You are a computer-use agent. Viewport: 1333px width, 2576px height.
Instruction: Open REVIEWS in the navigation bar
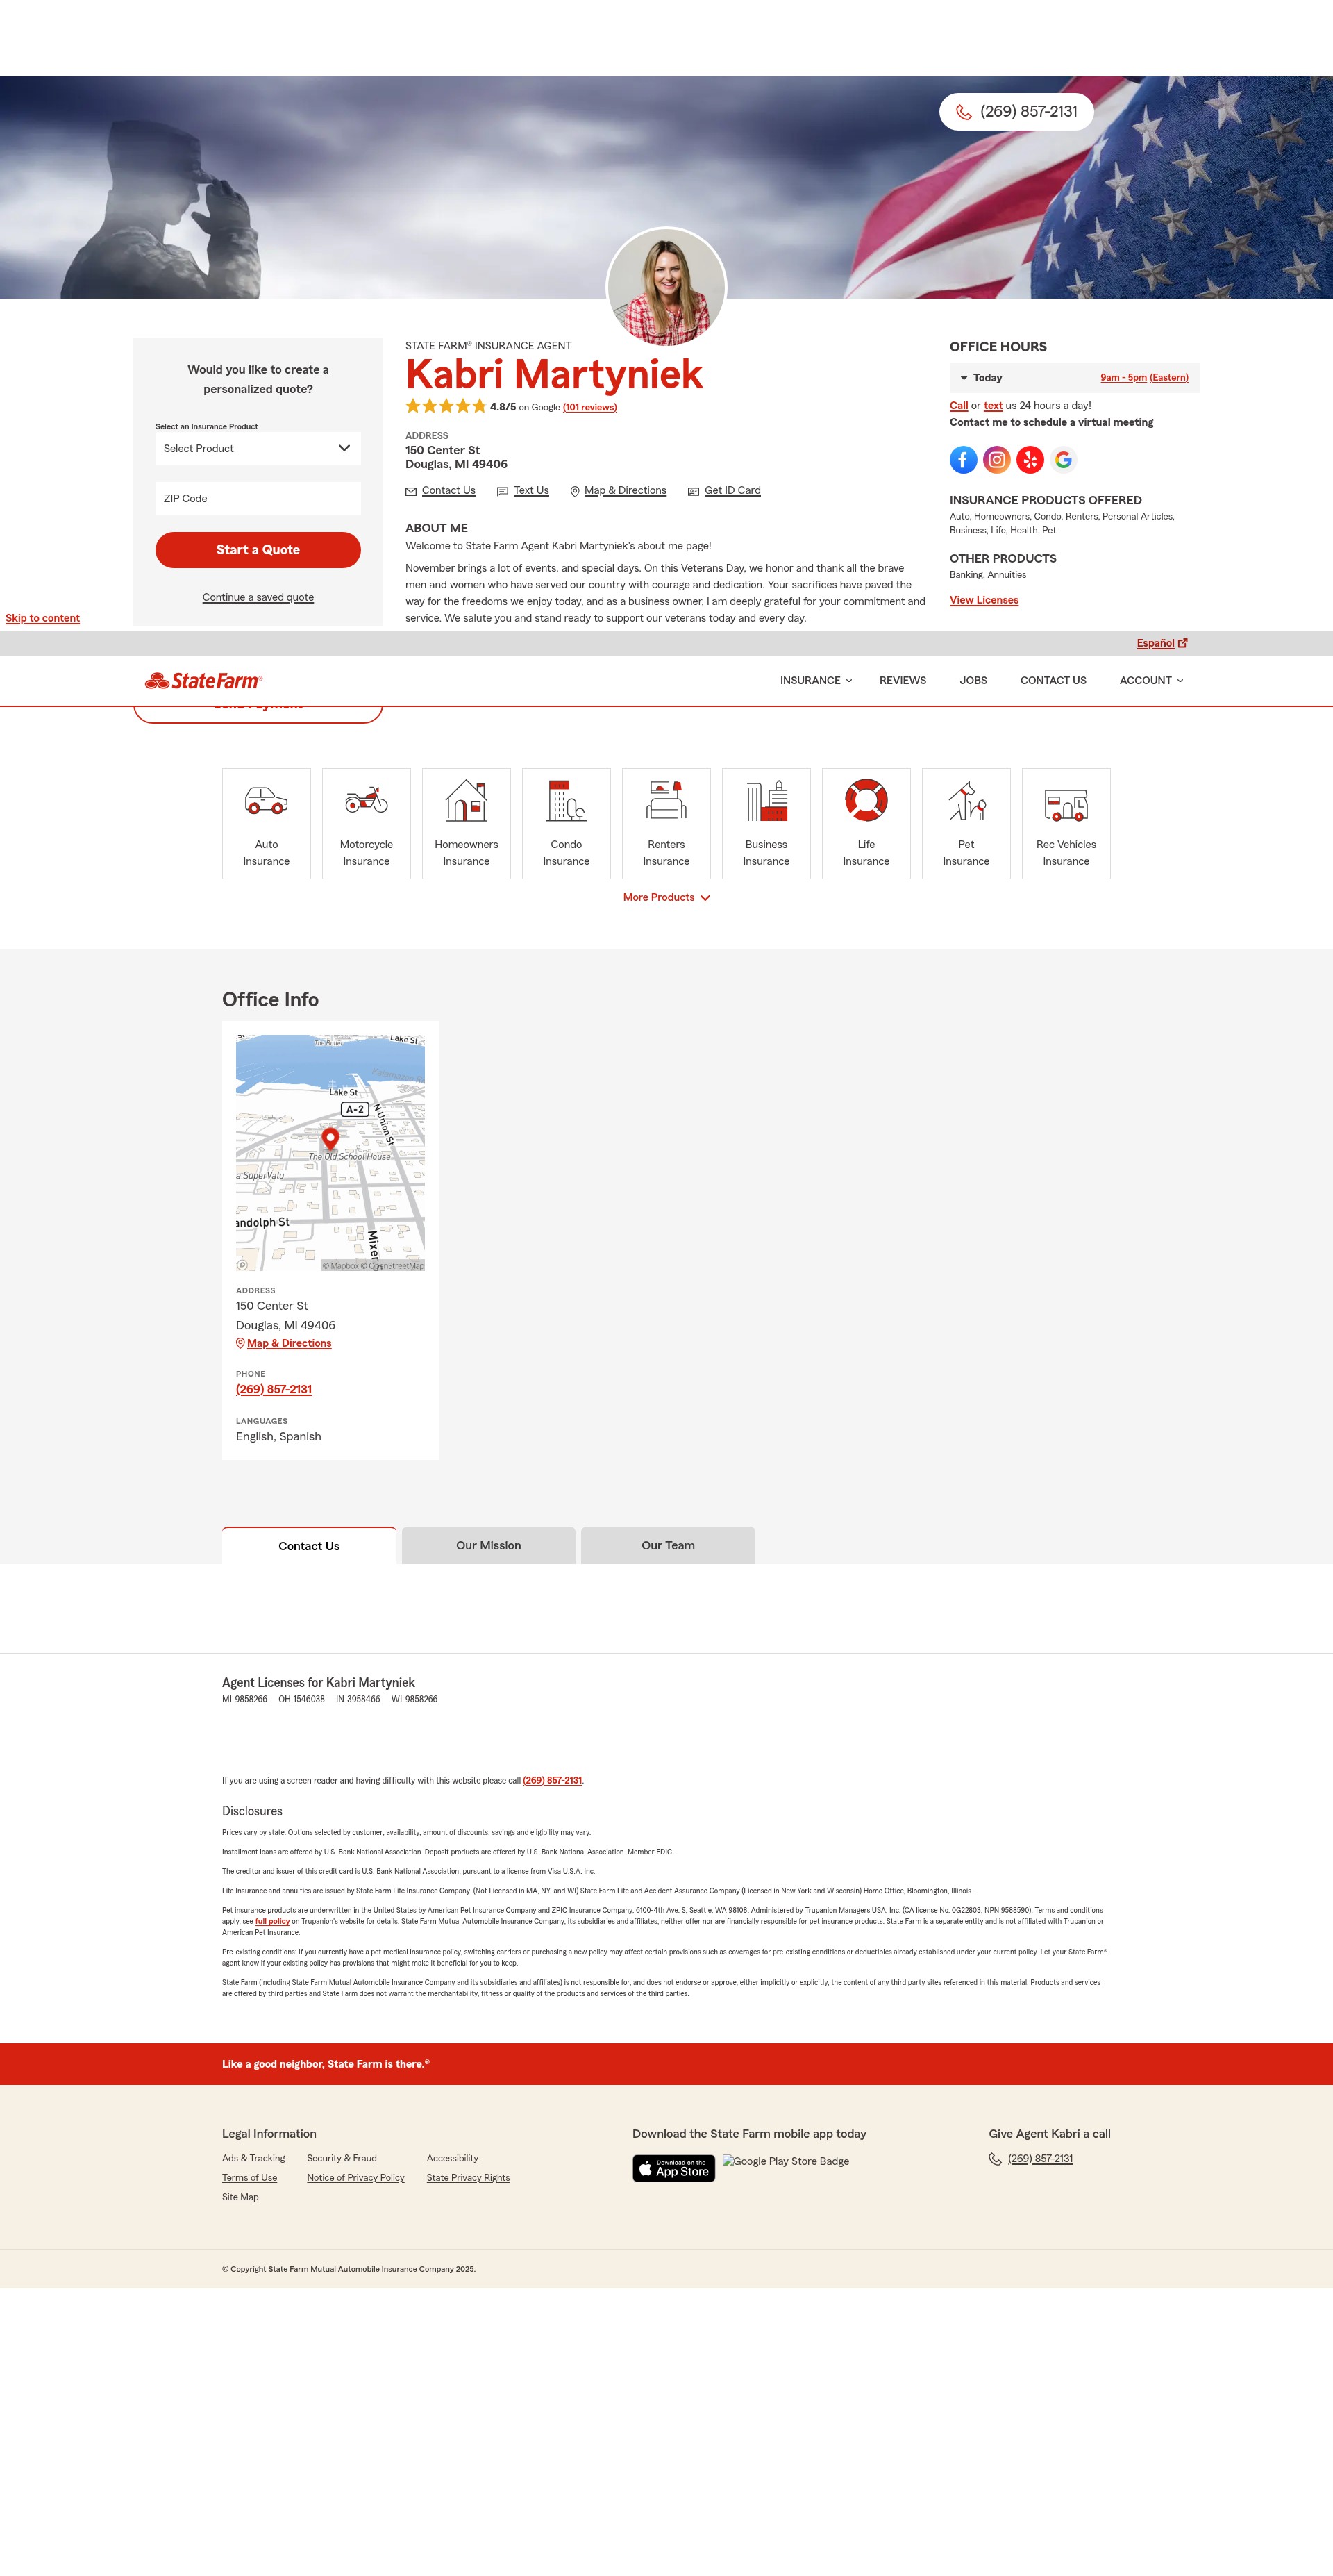click(902, 681)
